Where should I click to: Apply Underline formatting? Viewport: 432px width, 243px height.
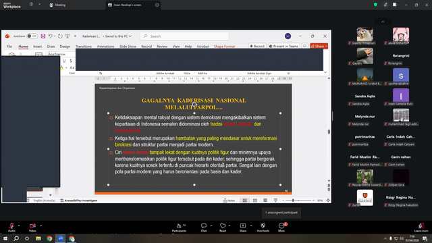click(64, 61)
